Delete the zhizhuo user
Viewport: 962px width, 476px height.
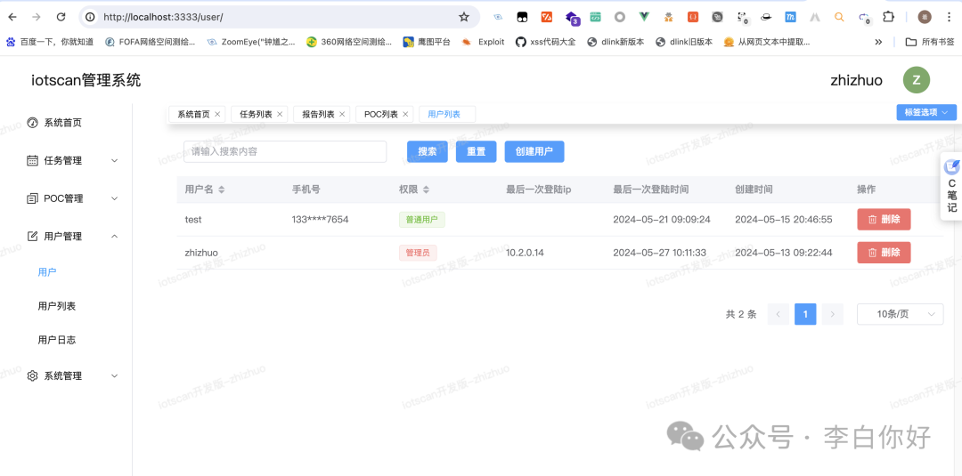pyautogui.click(x=884, y=253)
